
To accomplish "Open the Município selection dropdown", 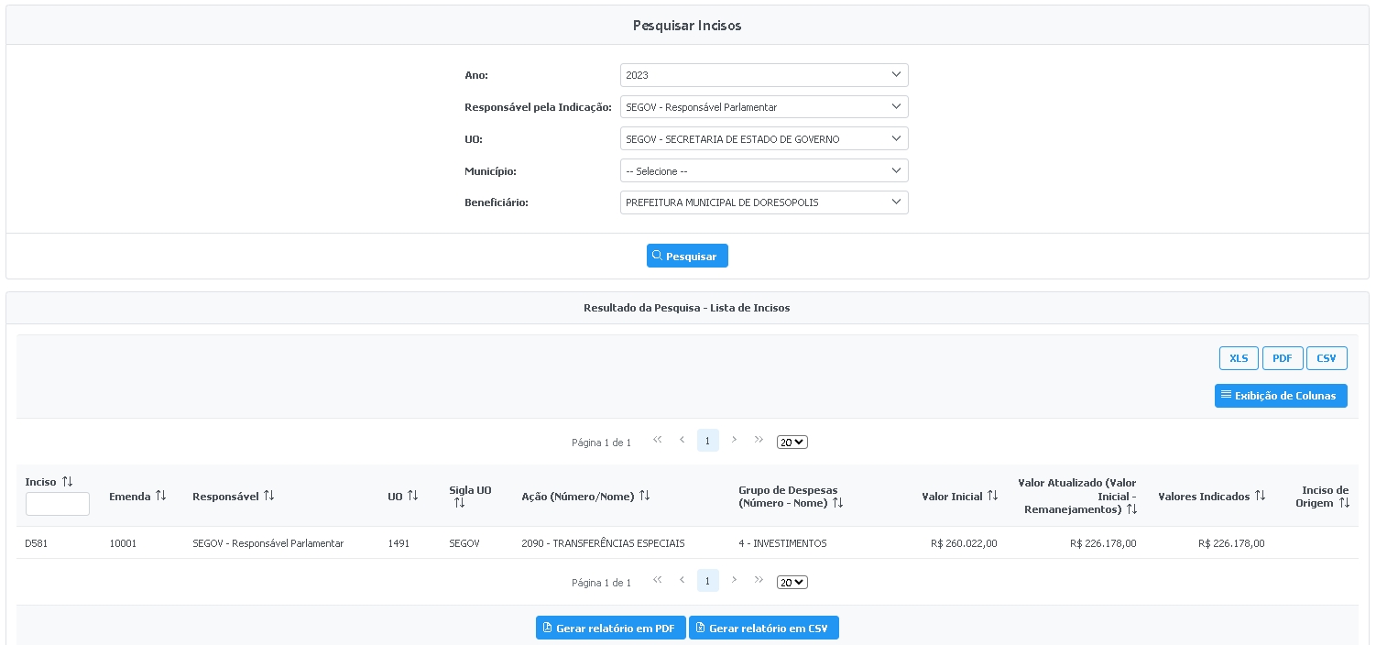I will click(763, 170).
